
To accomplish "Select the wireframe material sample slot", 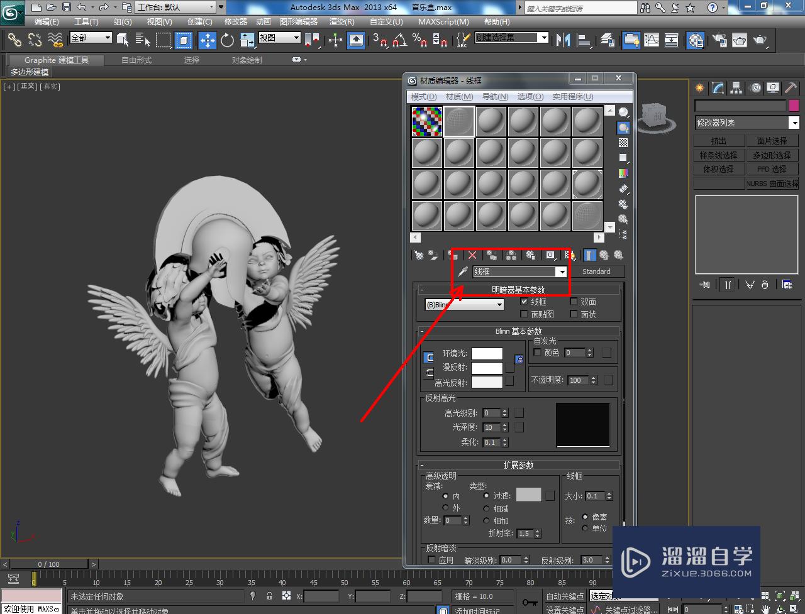I will pyautogui.click(x=459, y=121).
